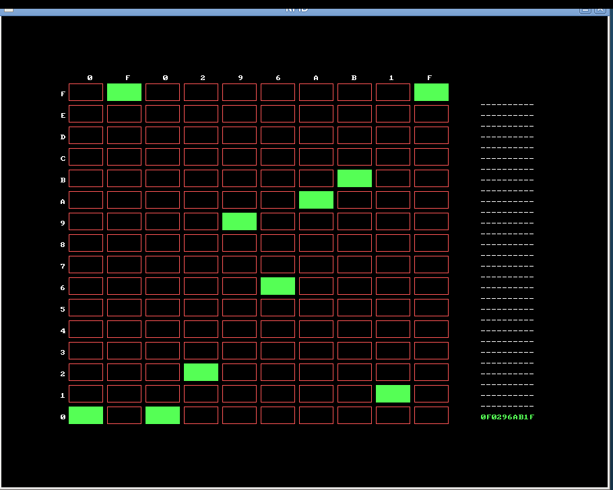Select the cell at row E, column A

[317, 114]
